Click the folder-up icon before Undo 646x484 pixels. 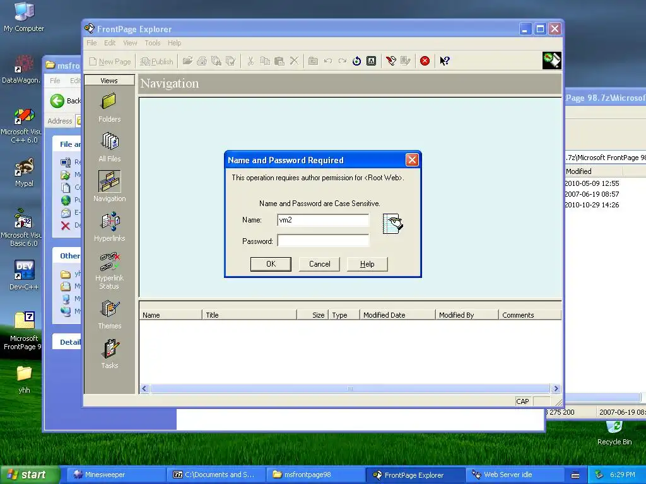click(313, 61)
